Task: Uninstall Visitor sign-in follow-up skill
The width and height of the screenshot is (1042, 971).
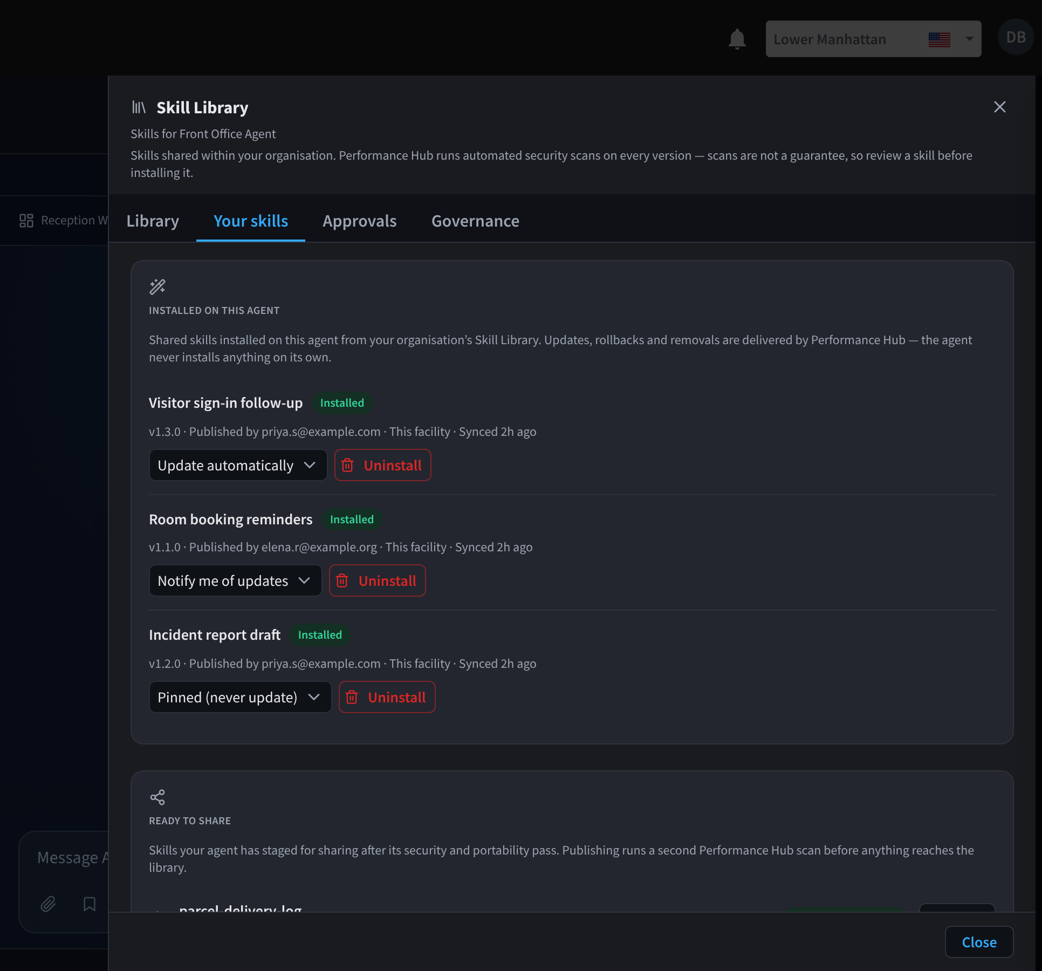Action: pos(382,465)
